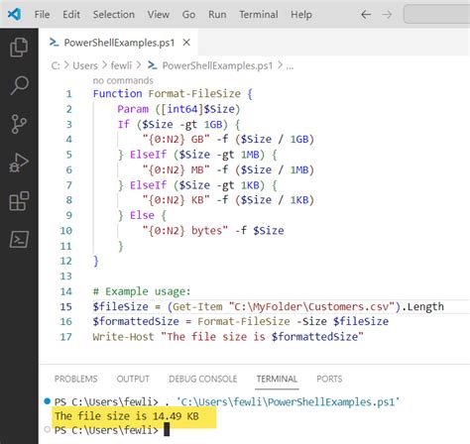470x444 pixels.
Task: Click line number 13 in the gutter
Action: pyautogui.click(x=65, y=277)
